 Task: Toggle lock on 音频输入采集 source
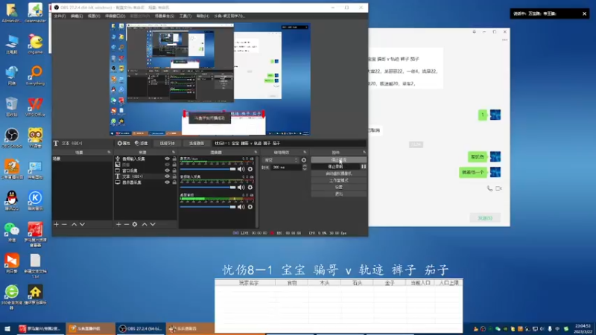coord(174,159)
